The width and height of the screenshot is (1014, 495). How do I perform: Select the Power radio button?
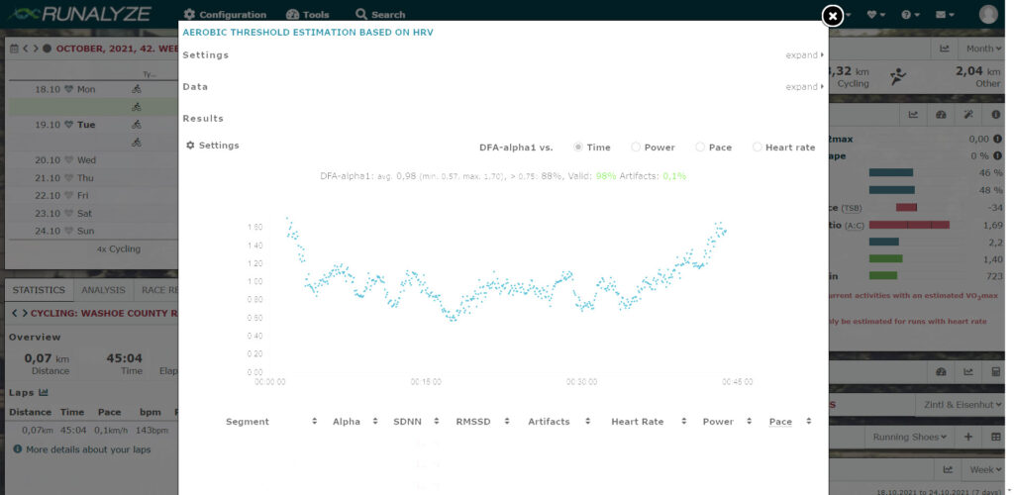click(x=636, y=148)
